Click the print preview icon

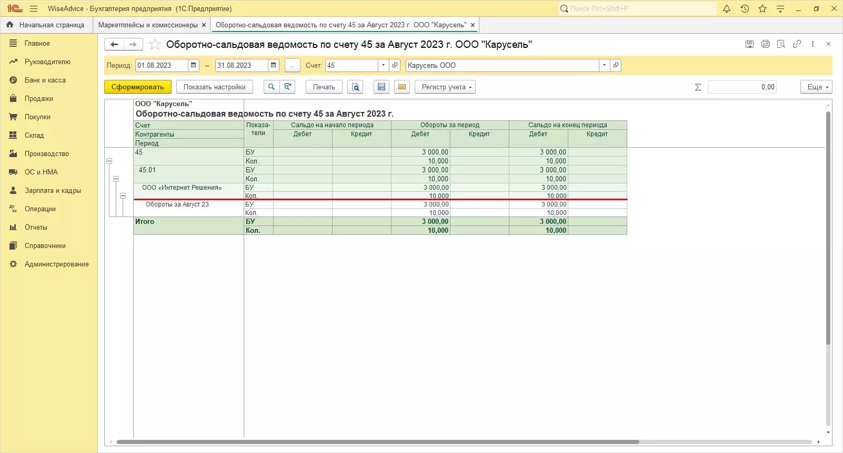355,87
